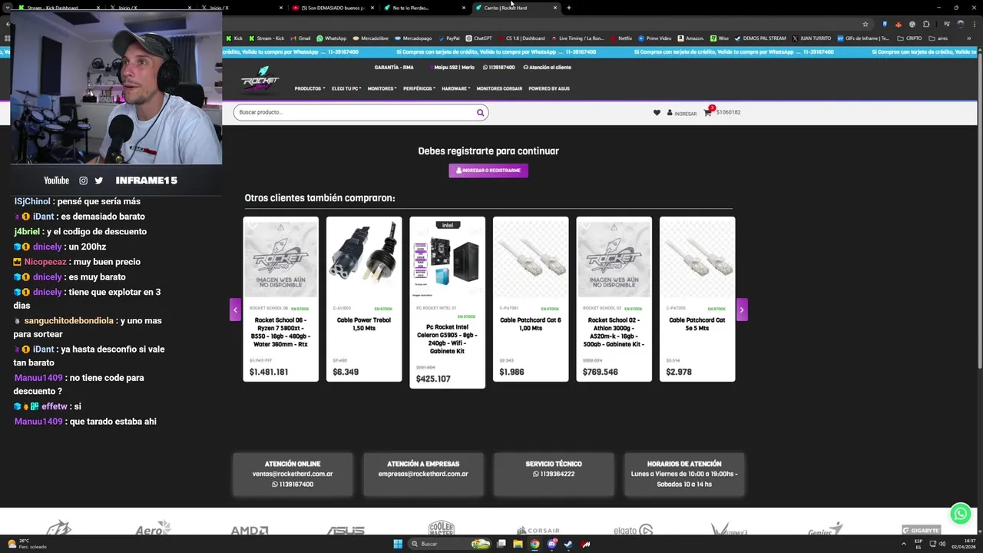Image resolution: width=983 pixels, height=553 pixels.
Task: Open the Pc Rocket Intel Celeron G5905 product
Action: tap(447, 303)
